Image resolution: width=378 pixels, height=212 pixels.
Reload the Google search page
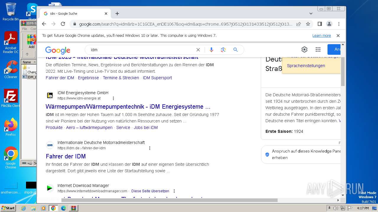tap(63, 24)
